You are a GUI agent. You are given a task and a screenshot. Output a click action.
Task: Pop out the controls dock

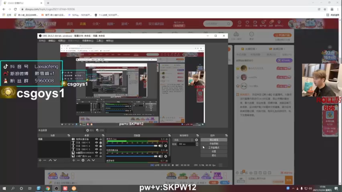tap(226, 135)
